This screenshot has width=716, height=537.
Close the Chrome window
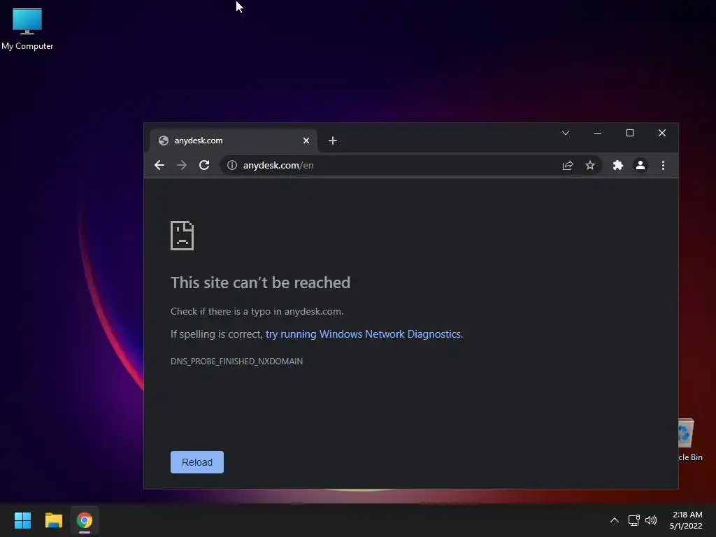(x=662, y=133)
